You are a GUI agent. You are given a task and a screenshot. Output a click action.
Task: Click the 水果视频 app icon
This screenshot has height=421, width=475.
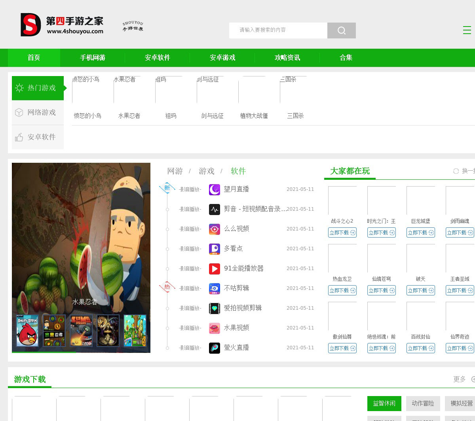pos(215,328)
